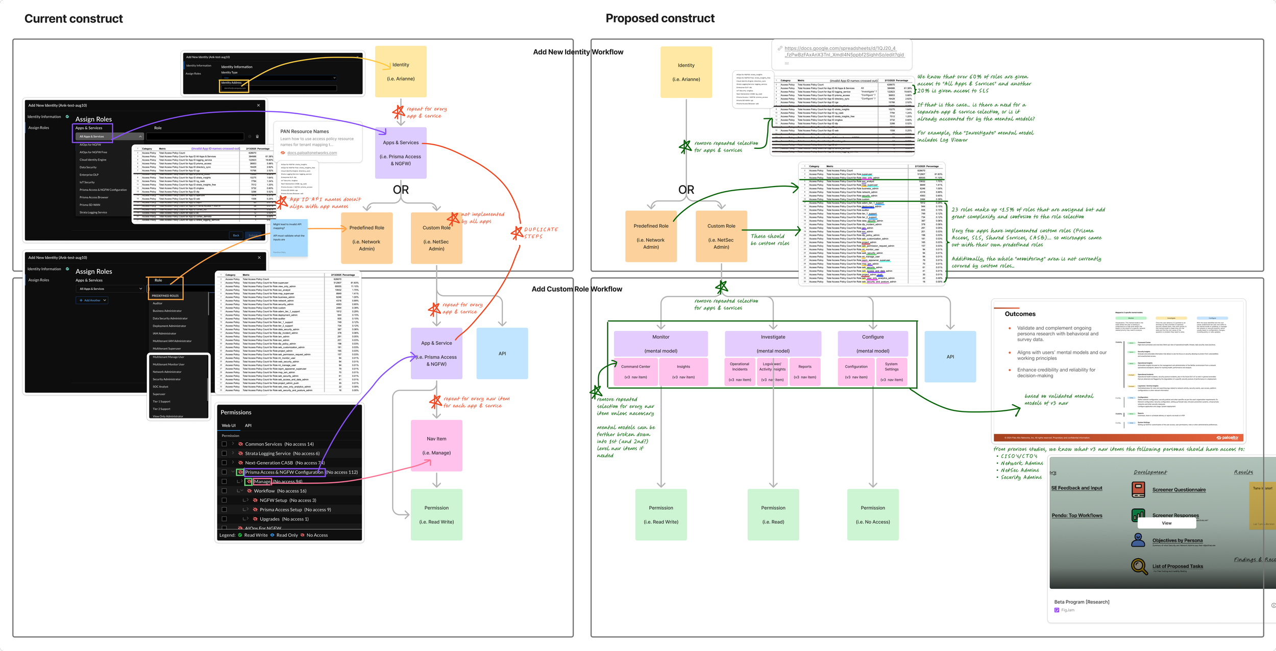Click no-access eye icon beside Upgrades

click(255, 519)
